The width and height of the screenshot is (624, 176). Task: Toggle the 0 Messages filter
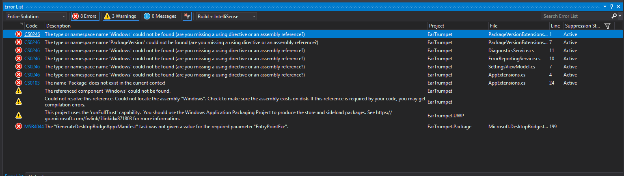160,16
